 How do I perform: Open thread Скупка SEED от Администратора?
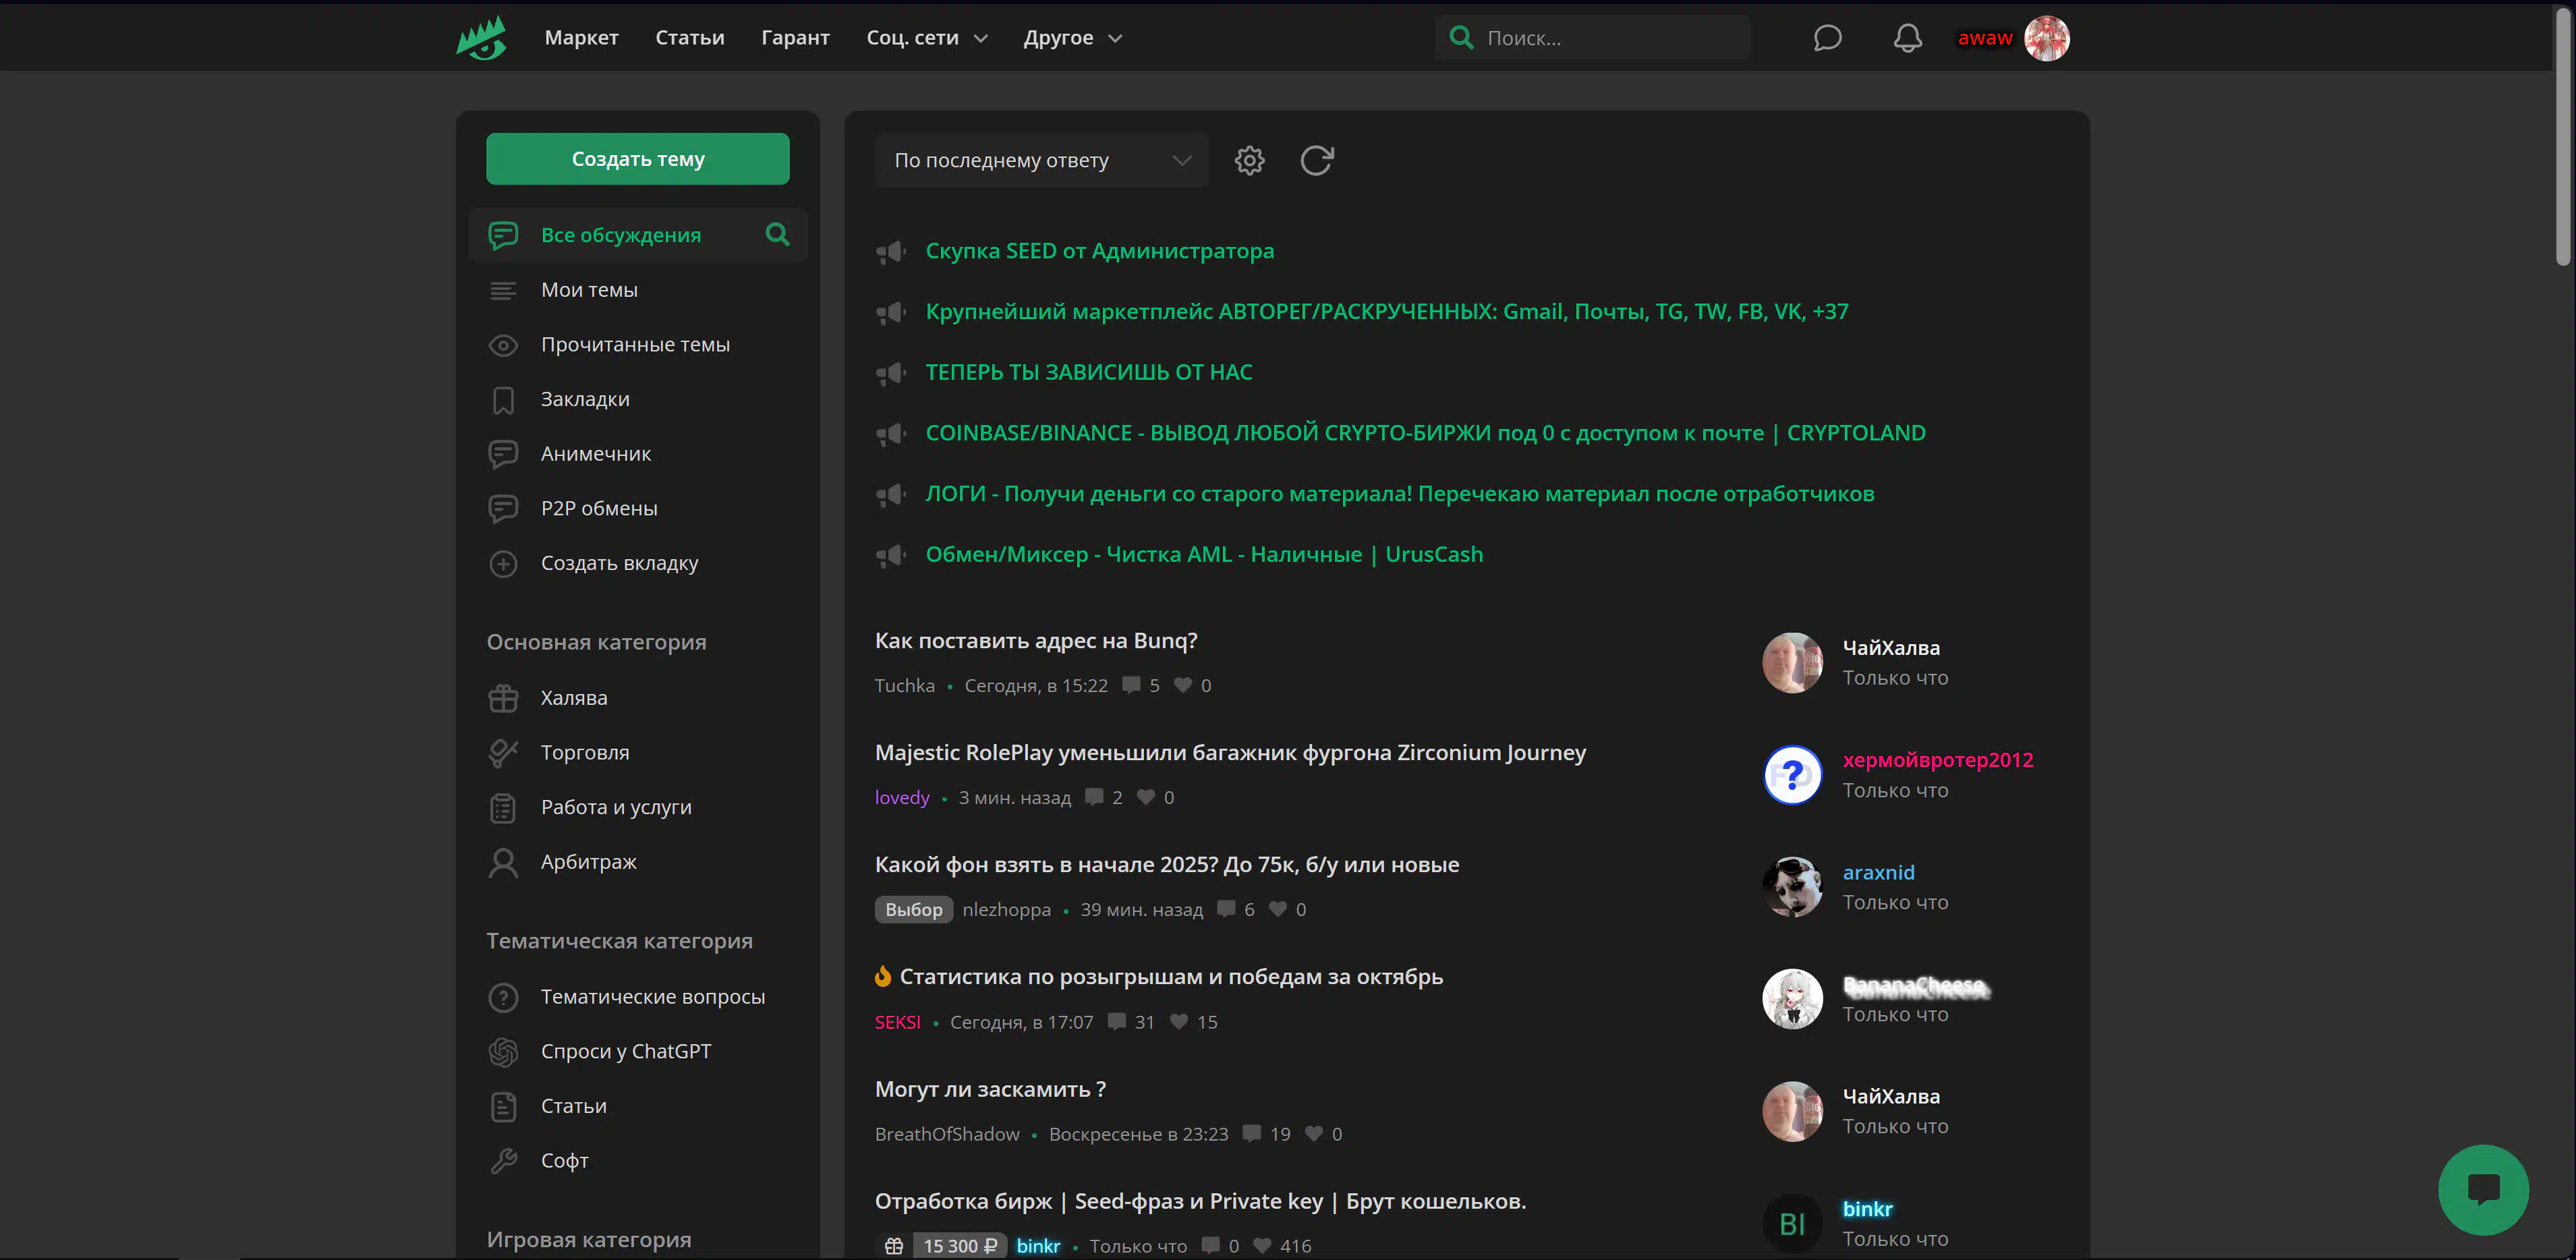click(1099, 251)
